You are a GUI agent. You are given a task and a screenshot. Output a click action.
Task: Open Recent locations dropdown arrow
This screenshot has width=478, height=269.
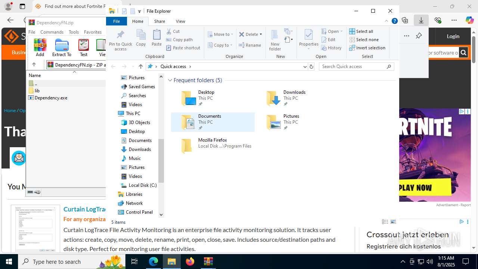pos(133,67)
